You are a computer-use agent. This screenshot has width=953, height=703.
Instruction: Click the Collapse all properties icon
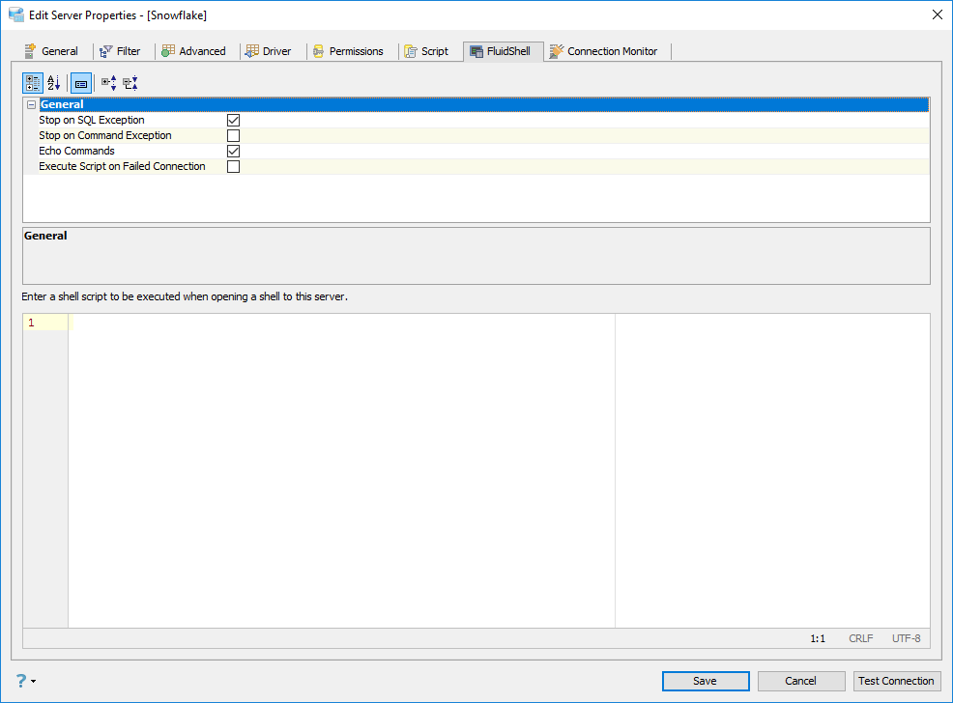pyautogui.click(x=130, y=82)
